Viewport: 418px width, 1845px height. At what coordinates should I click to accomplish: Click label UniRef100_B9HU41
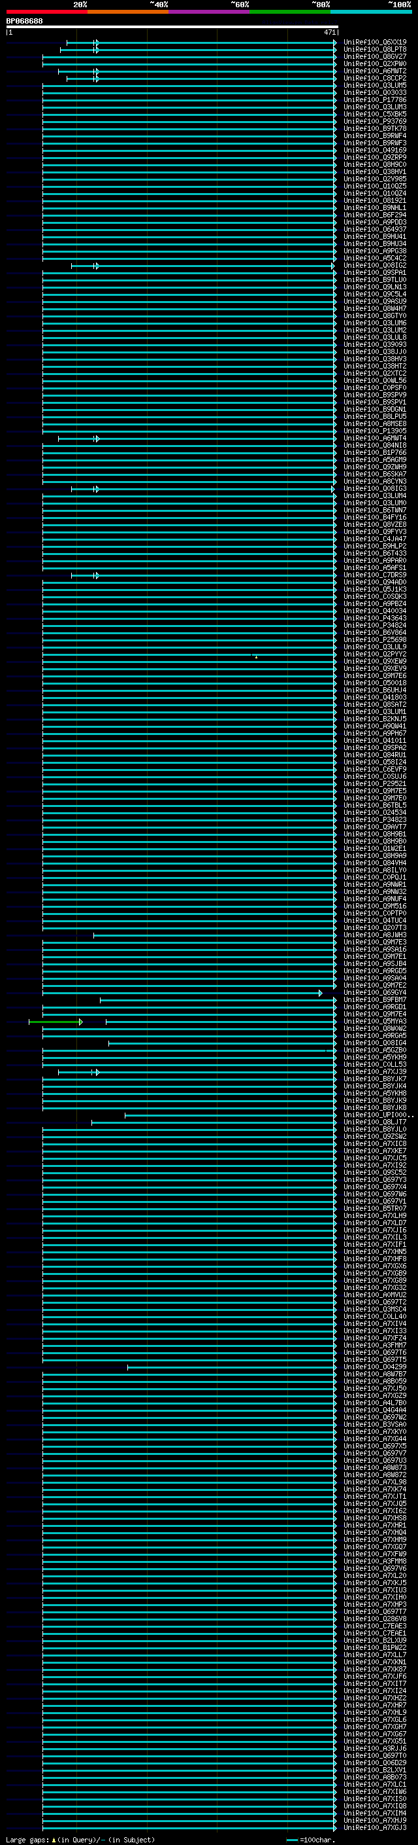[375, 236]
